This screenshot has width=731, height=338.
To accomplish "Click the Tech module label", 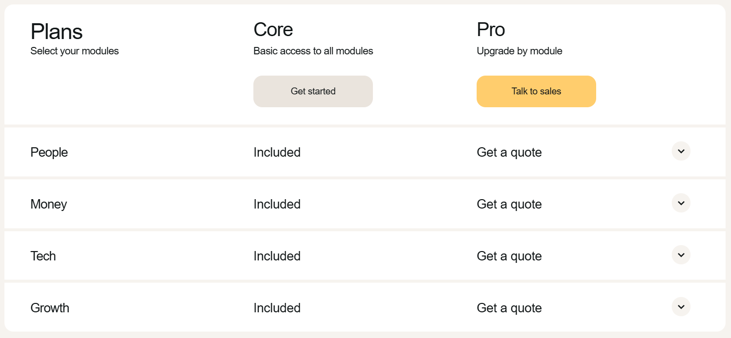I will [x=43, y=256].
